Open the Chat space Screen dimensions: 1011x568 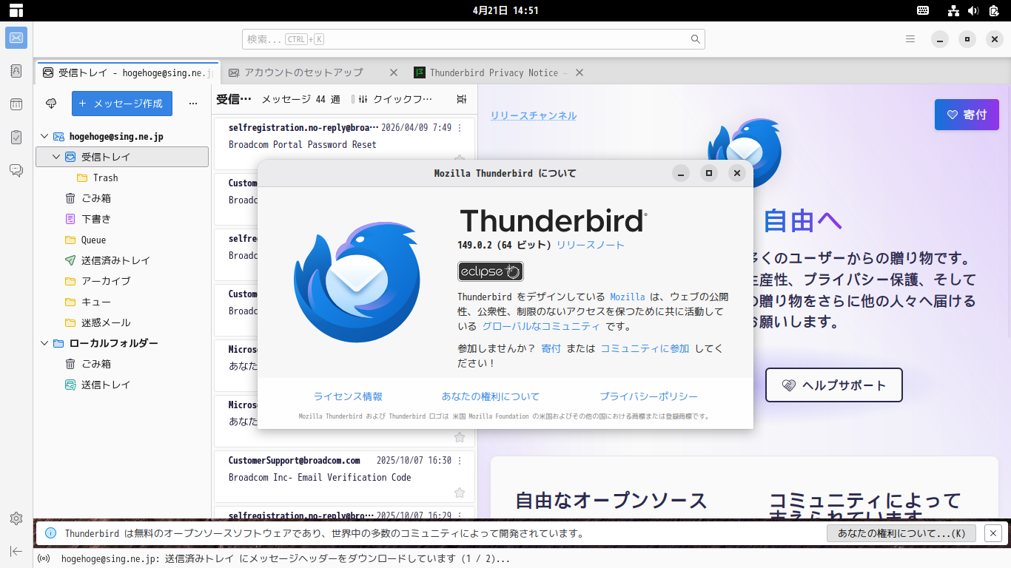[x=16, y=171]
